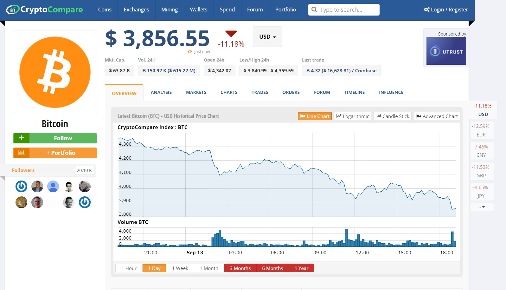Click the plus icon on Follow

click(21, 138)
